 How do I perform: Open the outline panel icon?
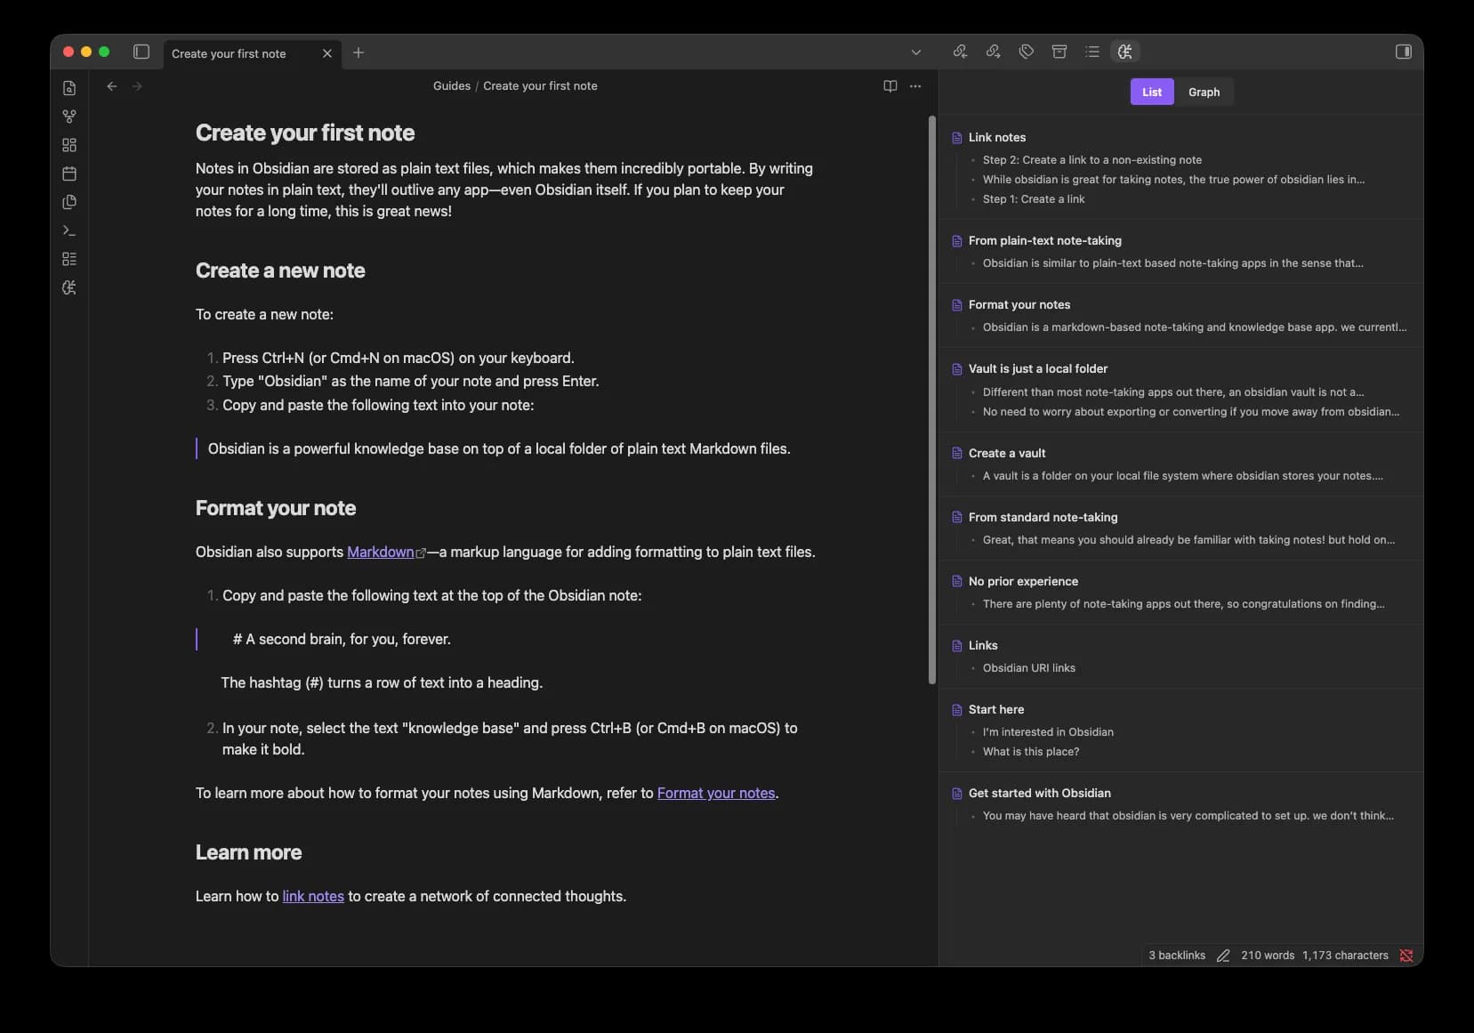coord(1092,52)
